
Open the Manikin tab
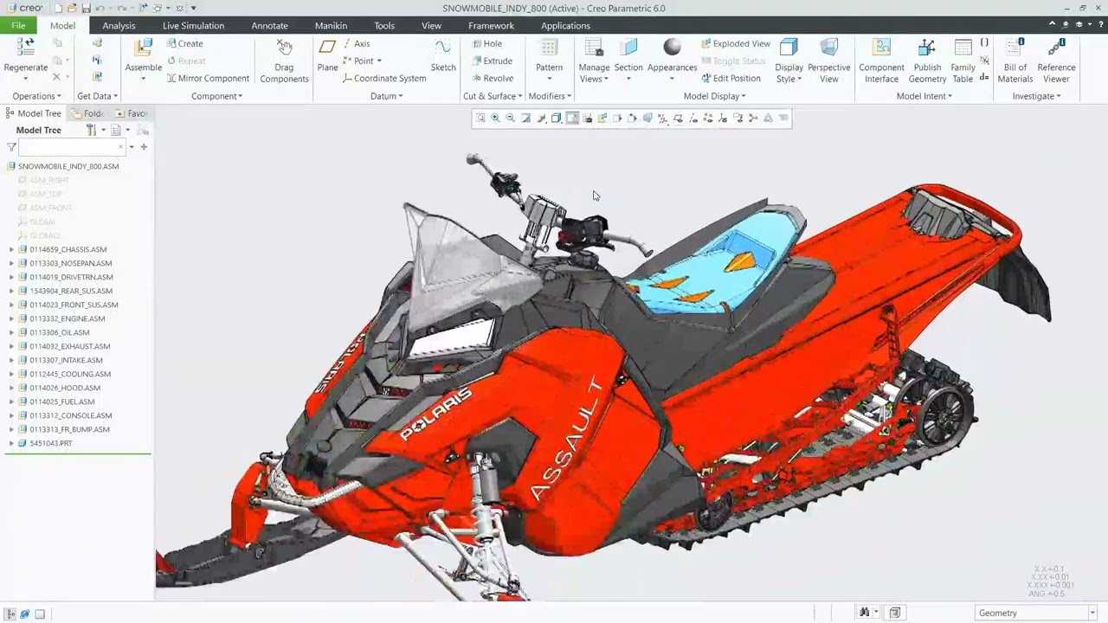coord(331,25)
